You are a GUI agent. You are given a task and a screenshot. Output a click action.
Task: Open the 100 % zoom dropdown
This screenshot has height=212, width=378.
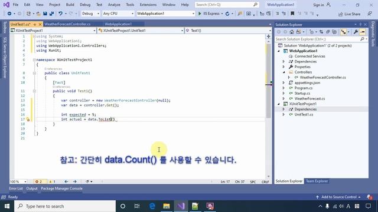[x=18, y=181]
